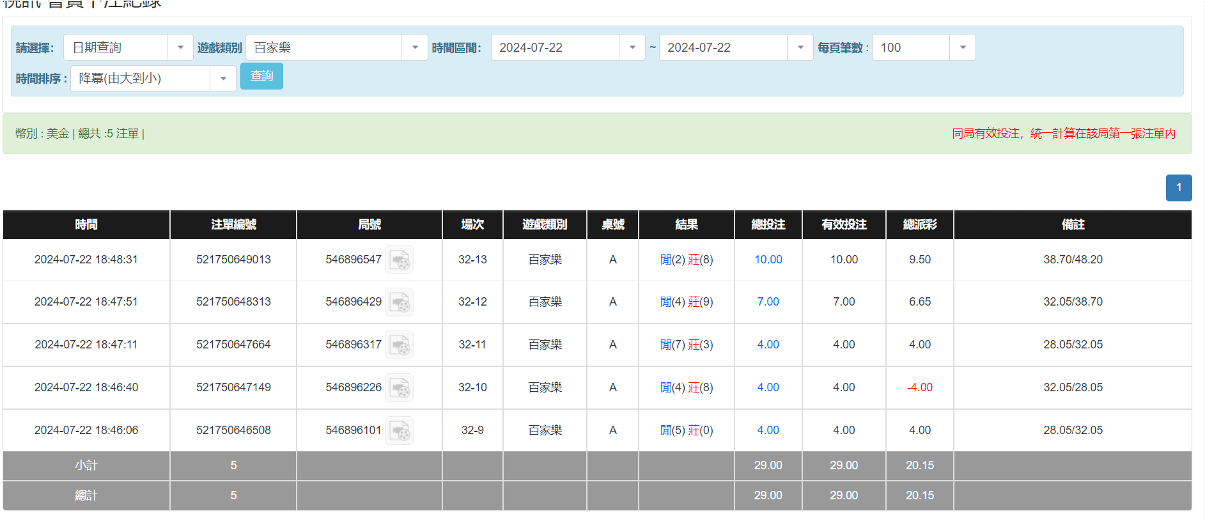Screen dimensions: 1205x521
Task: Expand the 日期查詢 selection dropdown
Action: click(x=180, y=48)
